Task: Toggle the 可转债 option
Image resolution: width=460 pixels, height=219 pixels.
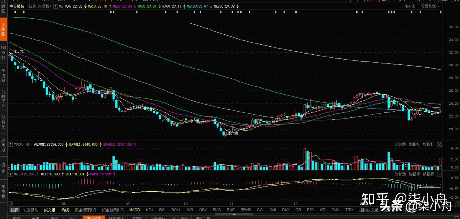Action: tap(409, 6)
